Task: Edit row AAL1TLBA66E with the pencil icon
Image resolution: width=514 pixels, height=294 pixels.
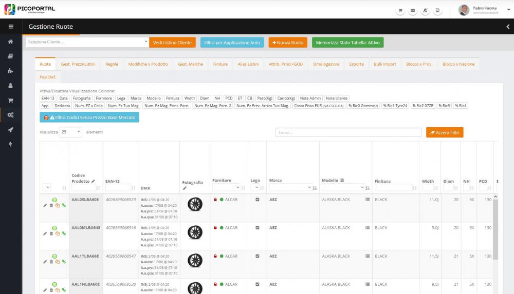Action: (x=45, y=262)
